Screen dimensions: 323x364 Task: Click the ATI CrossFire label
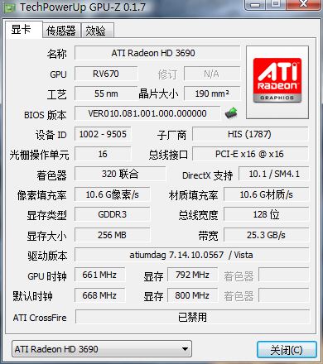tap(40, 318)
